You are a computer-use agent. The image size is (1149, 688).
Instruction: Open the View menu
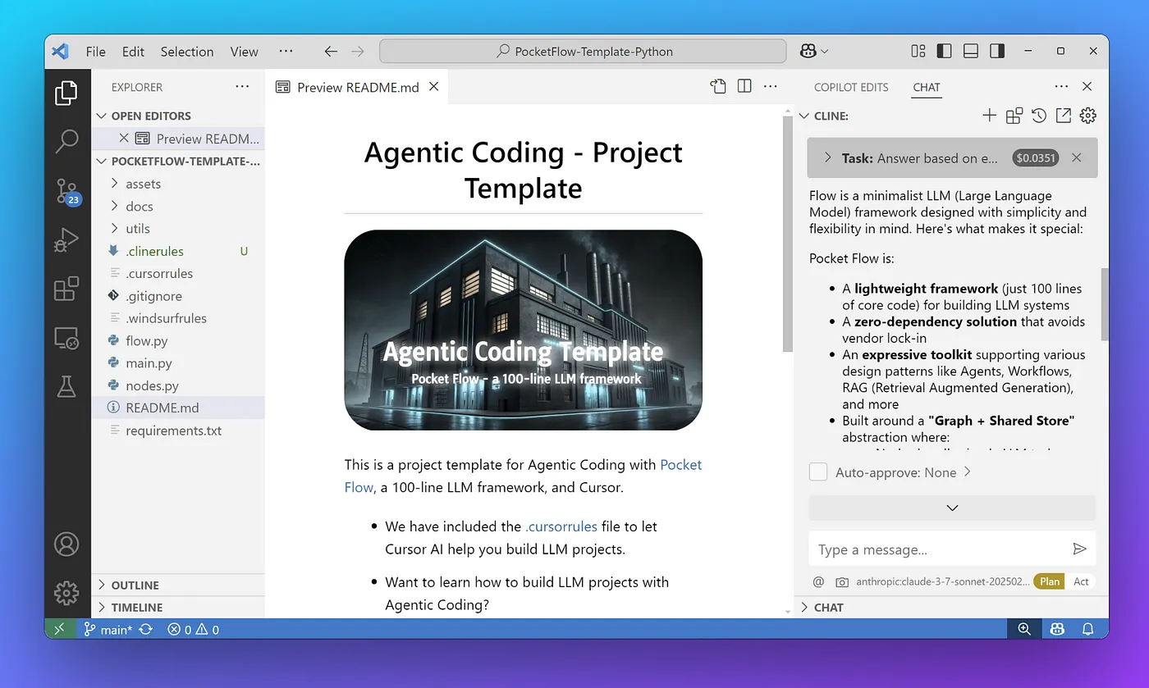(x=244, y=52)
